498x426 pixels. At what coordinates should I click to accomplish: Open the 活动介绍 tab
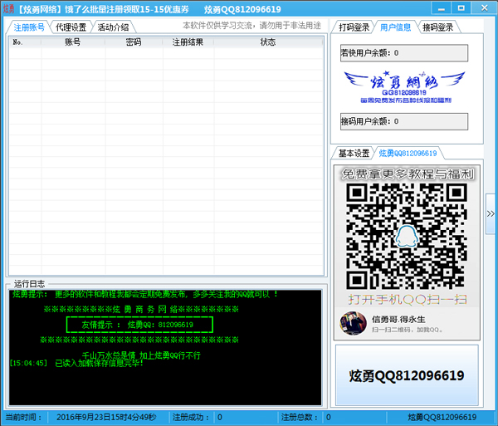point(114,27)
